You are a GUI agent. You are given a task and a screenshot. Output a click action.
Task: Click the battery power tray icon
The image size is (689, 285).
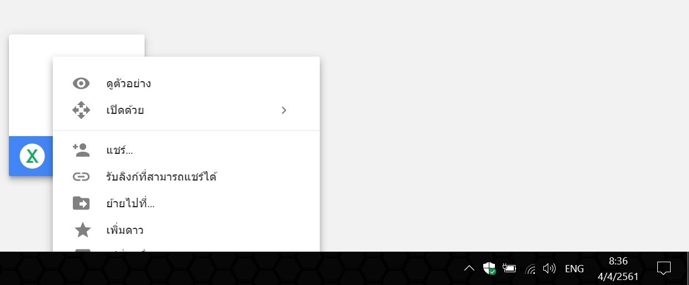point(509,269)
